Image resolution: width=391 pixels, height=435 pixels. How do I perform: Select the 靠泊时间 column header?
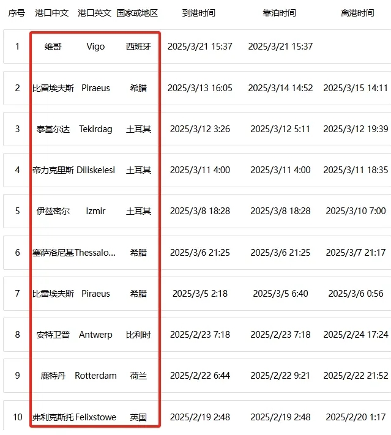(280, 13)
